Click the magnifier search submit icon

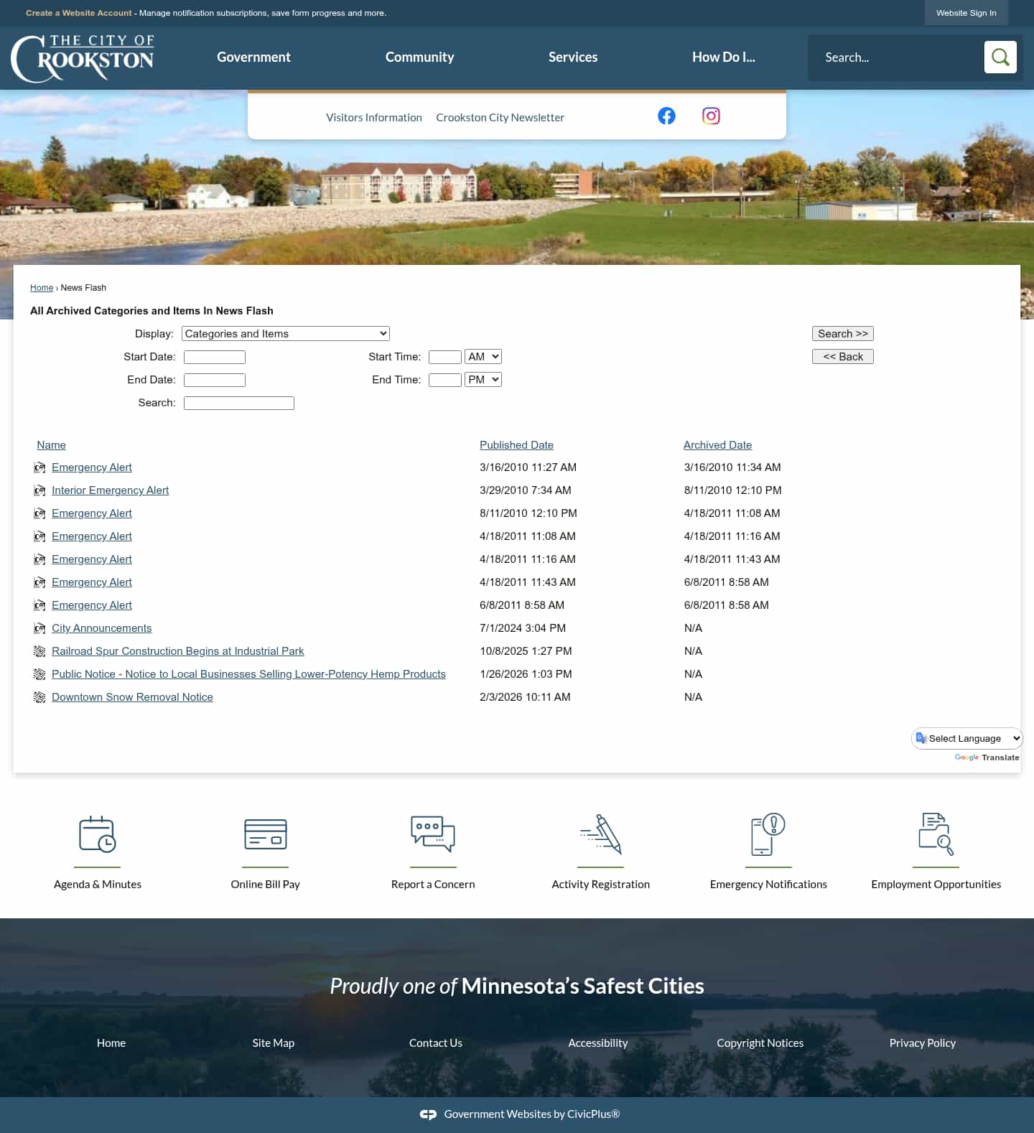coord(1000,57)
